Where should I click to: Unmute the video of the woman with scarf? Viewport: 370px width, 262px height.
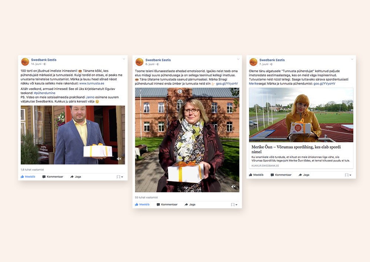[233, 186]
